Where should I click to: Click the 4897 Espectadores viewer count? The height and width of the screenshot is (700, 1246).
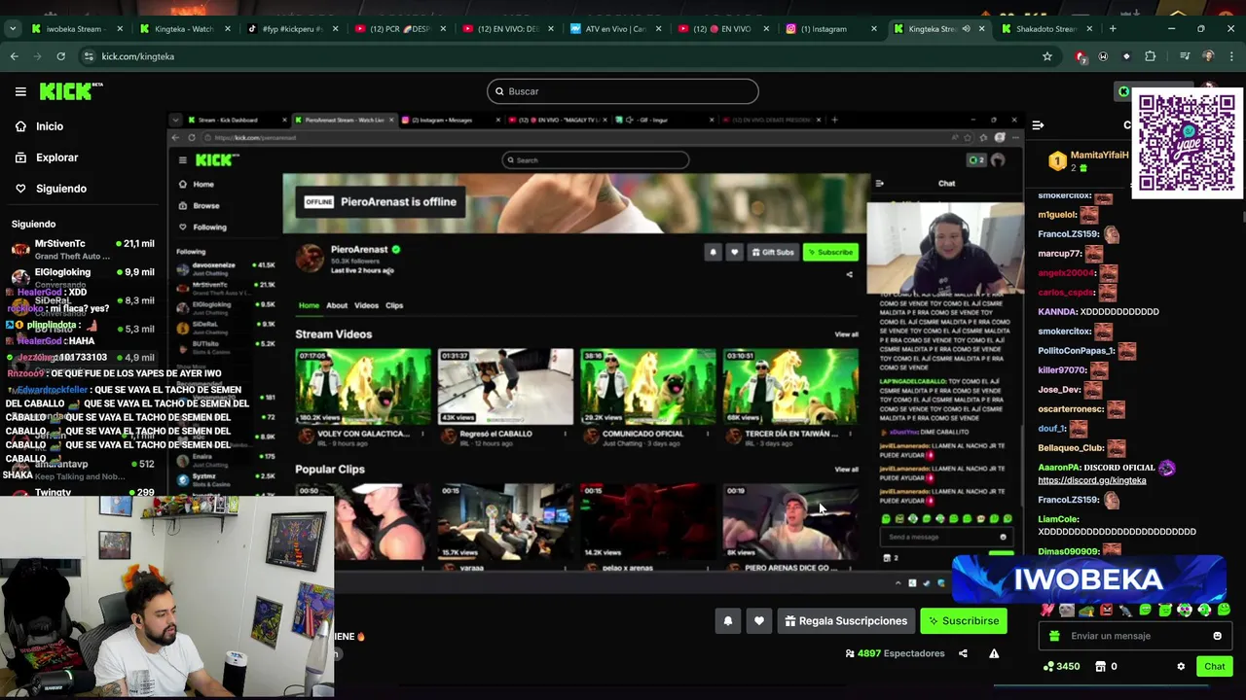tap(896, 653)
